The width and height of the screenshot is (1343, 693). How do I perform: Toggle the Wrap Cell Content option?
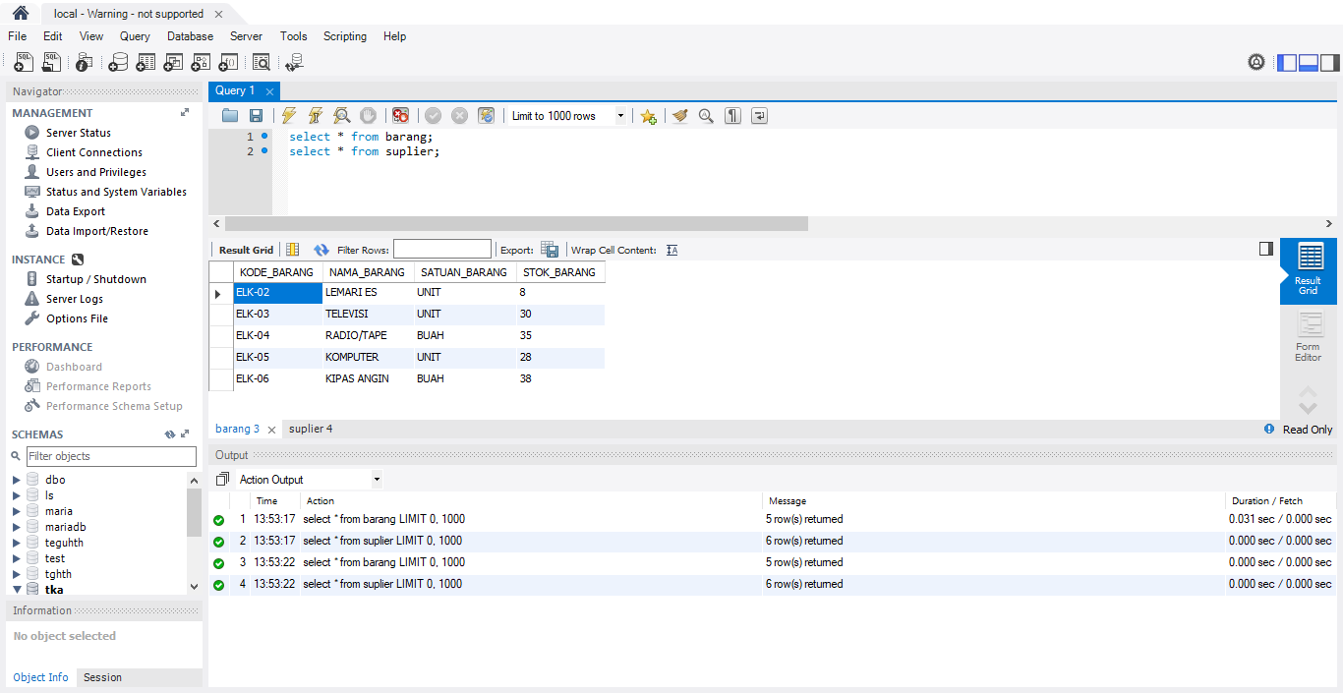tap(671, 249)
